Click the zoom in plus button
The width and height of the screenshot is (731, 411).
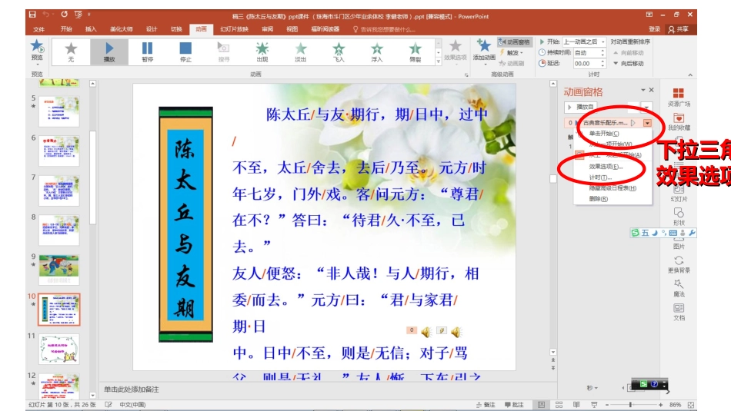click(661, 405)
